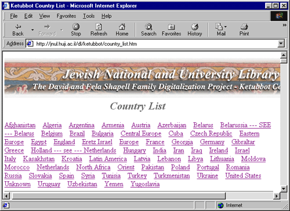Viewport: 290px width, 211px height.
Task: Open the Ukraine link
Action: [208, 176]
